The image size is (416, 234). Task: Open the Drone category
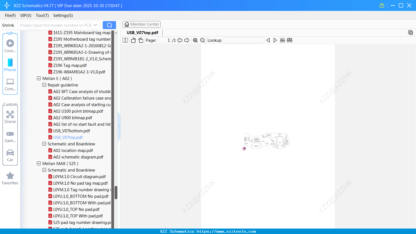pos(10,117)
